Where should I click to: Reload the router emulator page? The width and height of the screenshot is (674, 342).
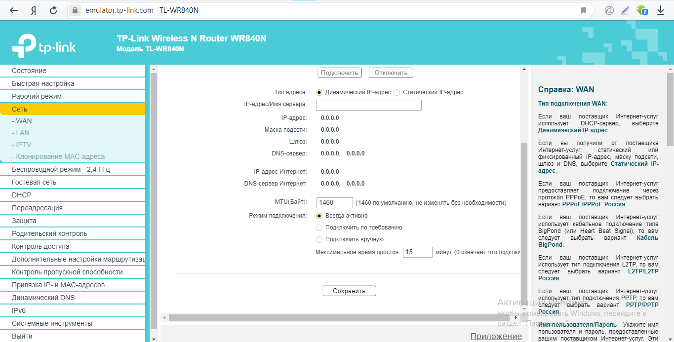click(53, 10)
